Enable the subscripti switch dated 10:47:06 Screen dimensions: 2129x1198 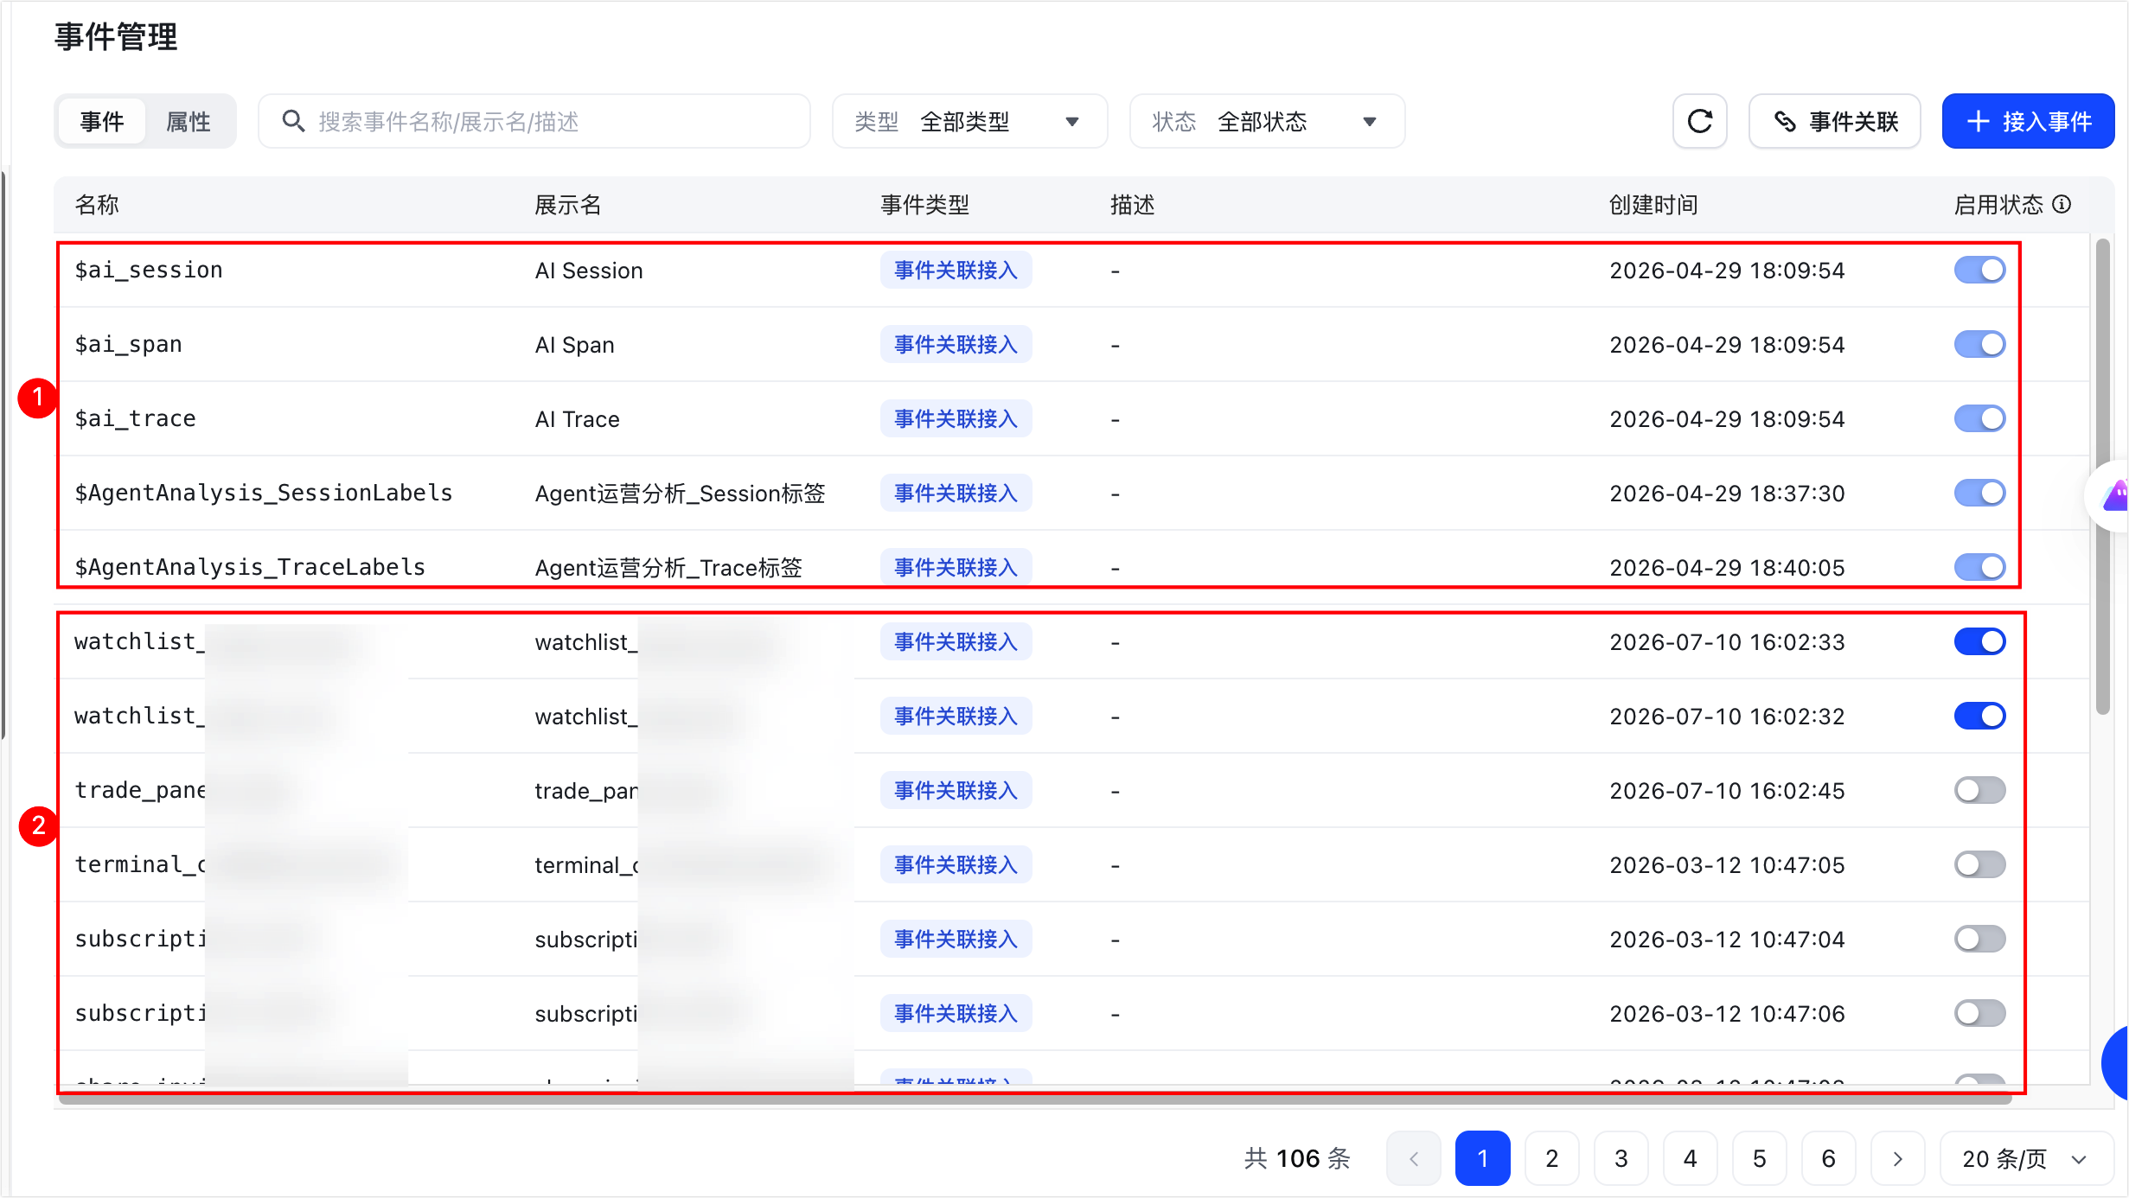(x=1979, y=1013)
